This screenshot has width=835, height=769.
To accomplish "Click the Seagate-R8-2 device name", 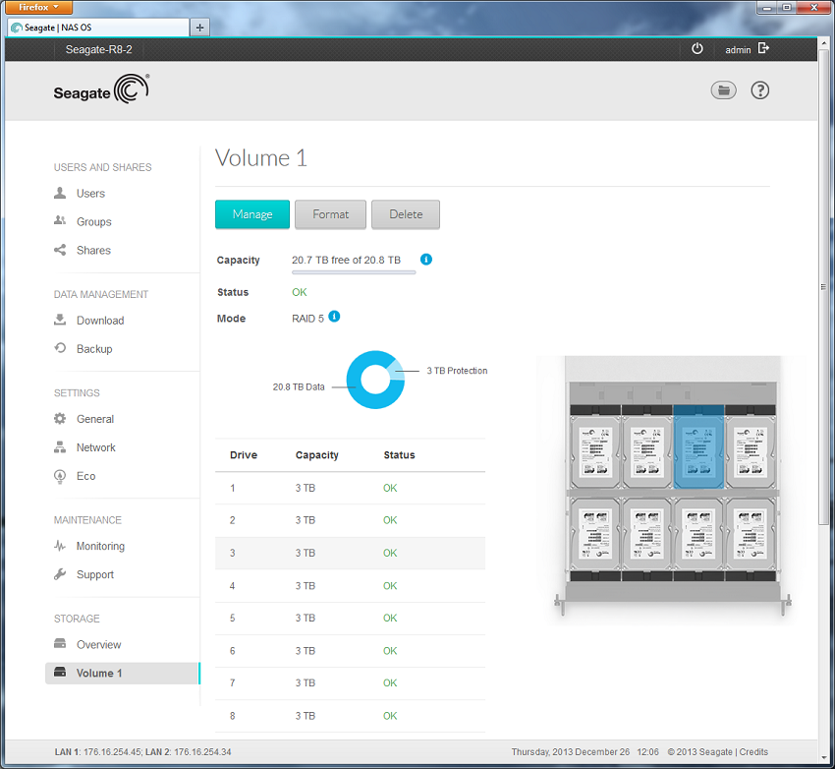I will click(x=98, y=49).
